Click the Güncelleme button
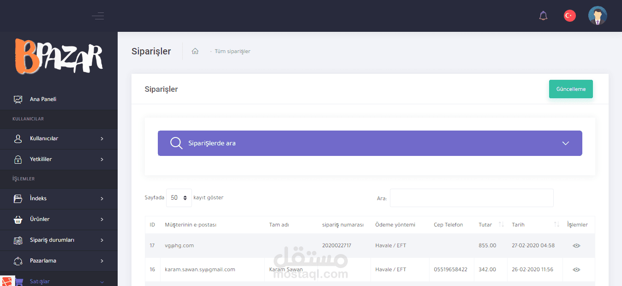The image size is (622, 286). (571, 89)
